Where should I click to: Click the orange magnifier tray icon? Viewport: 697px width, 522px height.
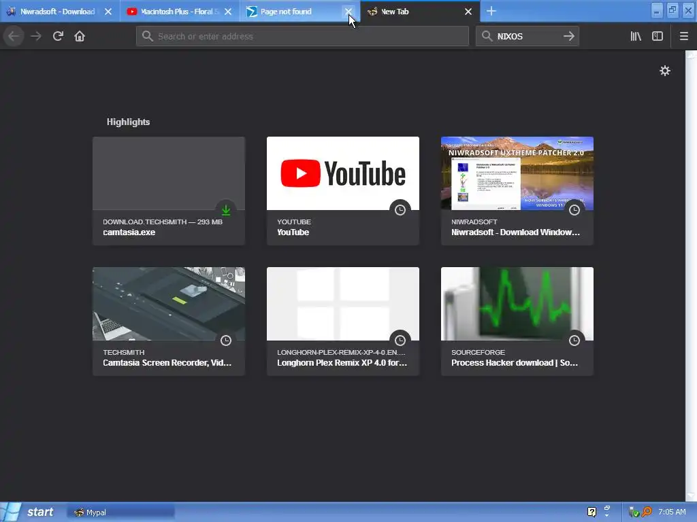[x=647, y=512]
